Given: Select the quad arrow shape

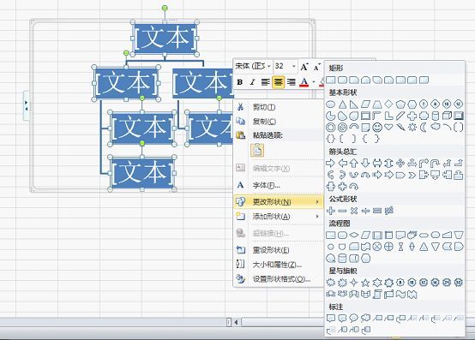Looking at the screenshot, I should 400,164.
